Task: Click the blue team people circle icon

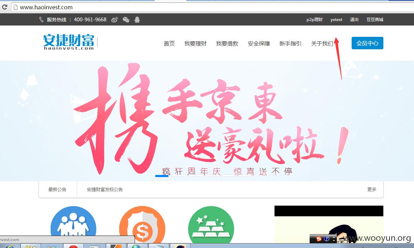Action: (73, 225)
